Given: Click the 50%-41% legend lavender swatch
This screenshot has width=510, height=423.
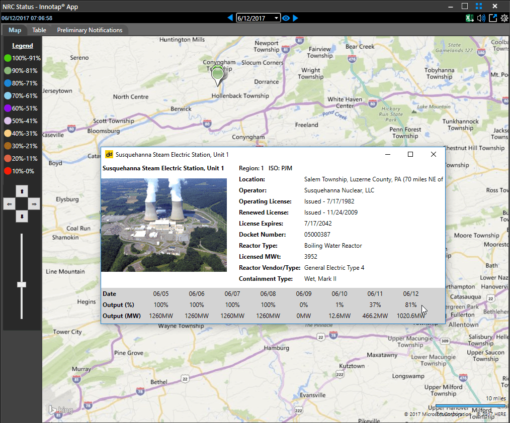Looking at the screenshot, I should click(8, 121).
